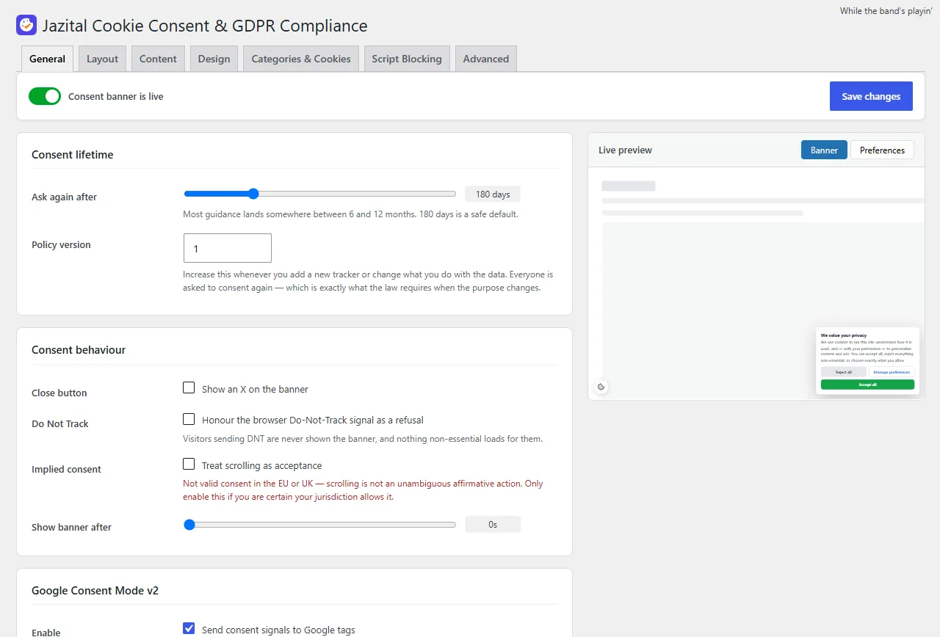Switch to the Script Blocking tab

coord(407,59)
